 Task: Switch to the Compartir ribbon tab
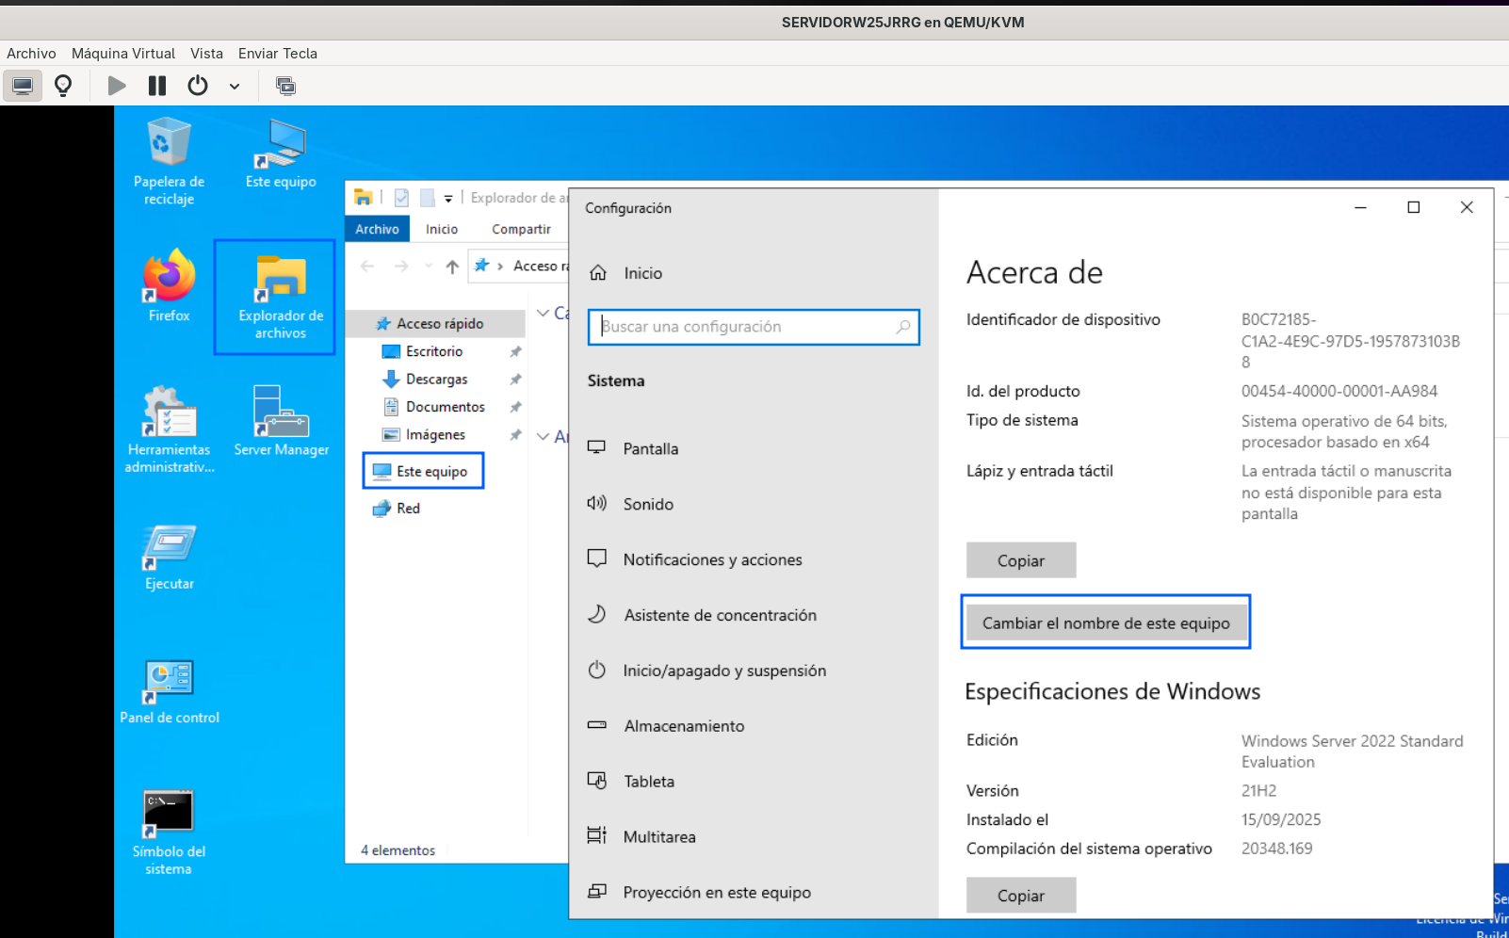click(521, 229)
